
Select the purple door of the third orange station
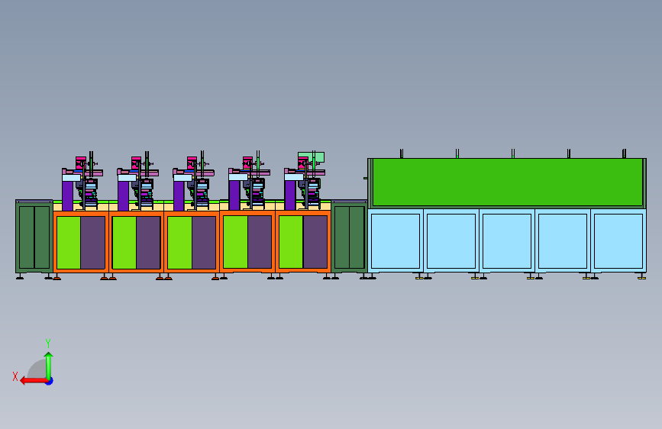[204, 243]
